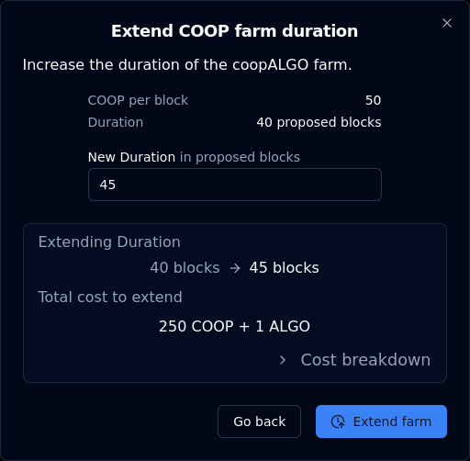Click the clock icon on Extend farm

[338, 422]
